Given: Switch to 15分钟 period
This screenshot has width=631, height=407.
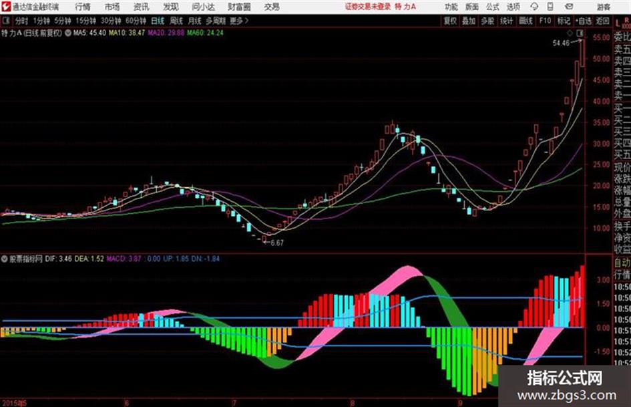Looking at the screenshot, I should (85, 21).
